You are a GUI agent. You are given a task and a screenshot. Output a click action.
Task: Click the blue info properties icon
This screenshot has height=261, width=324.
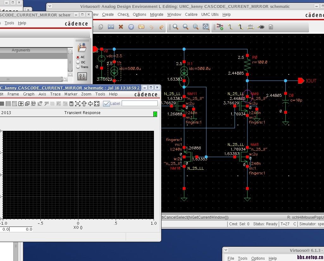131,27
